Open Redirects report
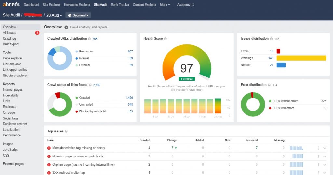The image size is (333, 175). click(x=9, y=107)
